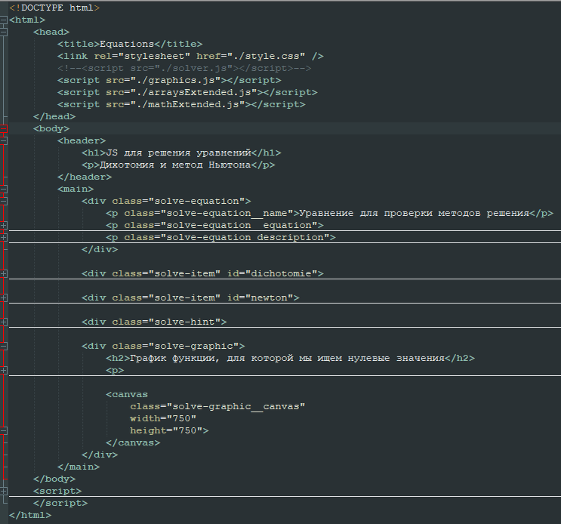Collapse the red <body> fold marker
This screenshot has height=524, width=561.
[3, 129]
